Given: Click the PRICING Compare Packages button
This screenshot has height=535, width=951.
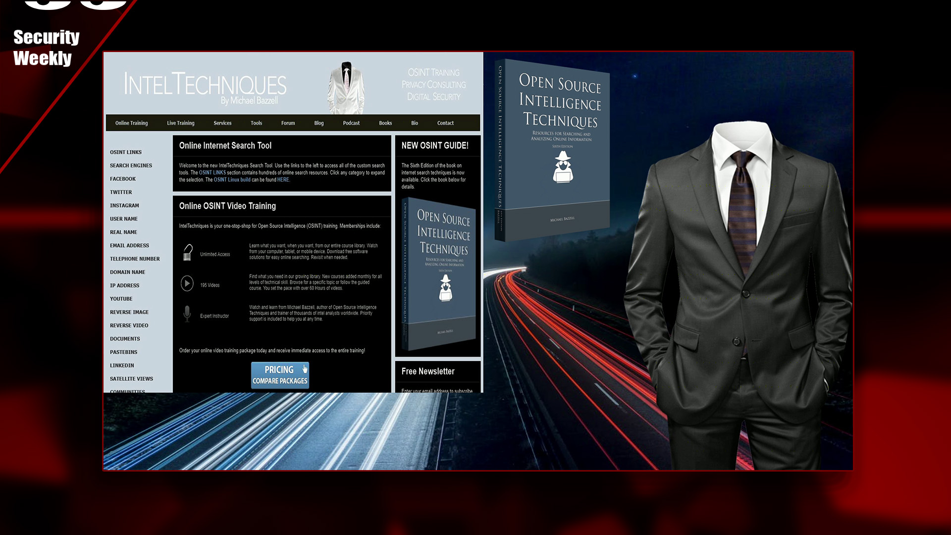Looking at the screenshot, I should (279, 374).
